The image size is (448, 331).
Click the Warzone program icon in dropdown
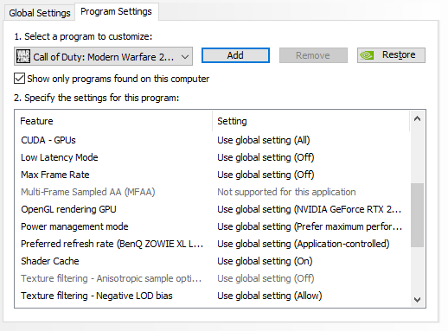point(23,56)
